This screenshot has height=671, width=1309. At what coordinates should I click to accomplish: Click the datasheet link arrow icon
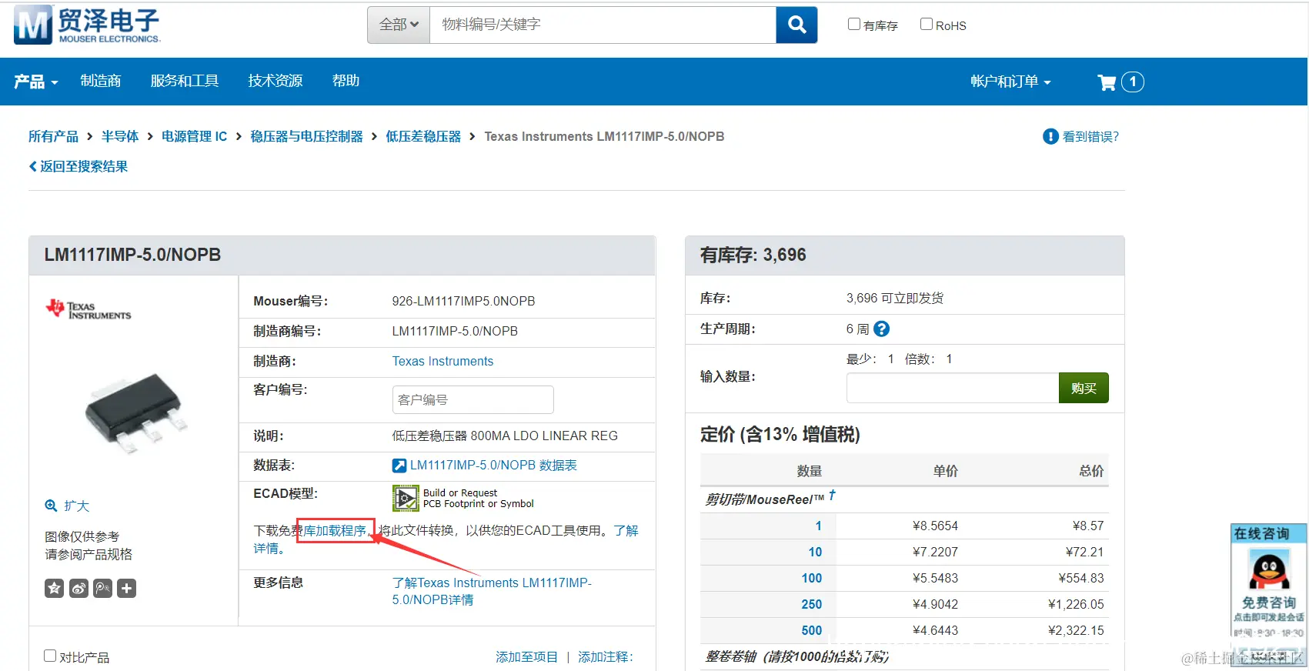(399, 466)
